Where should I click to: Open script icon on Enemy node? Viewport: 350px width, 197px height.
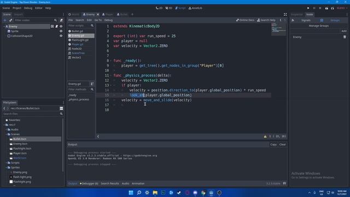(x=57, y=26)
